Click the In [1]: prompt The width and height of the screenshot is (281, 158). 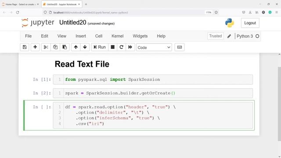coord(42,79)
